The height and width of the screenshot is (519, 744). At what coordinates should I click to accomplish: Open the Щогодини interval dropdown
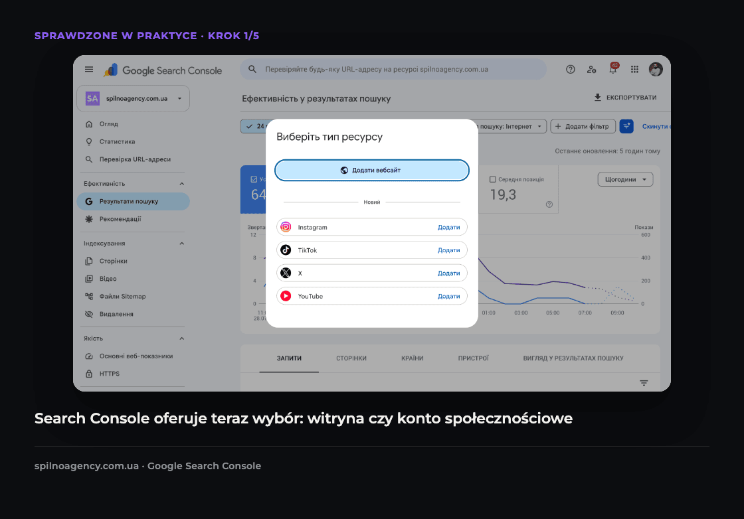[x=625, y=179]
